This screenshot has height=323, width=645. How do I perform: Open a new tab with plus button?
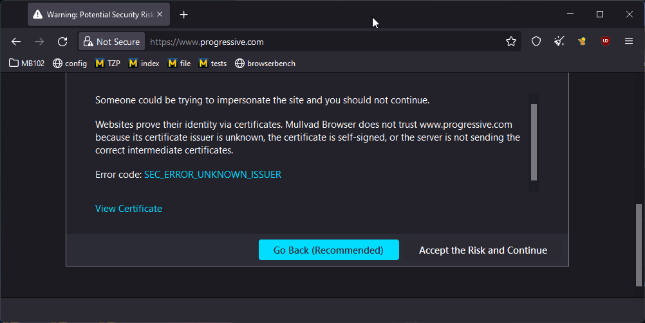[184, 15]
